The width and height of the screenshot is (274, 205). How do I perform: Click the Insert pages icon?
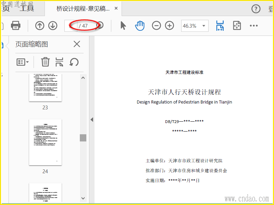[x=59, y=62]
